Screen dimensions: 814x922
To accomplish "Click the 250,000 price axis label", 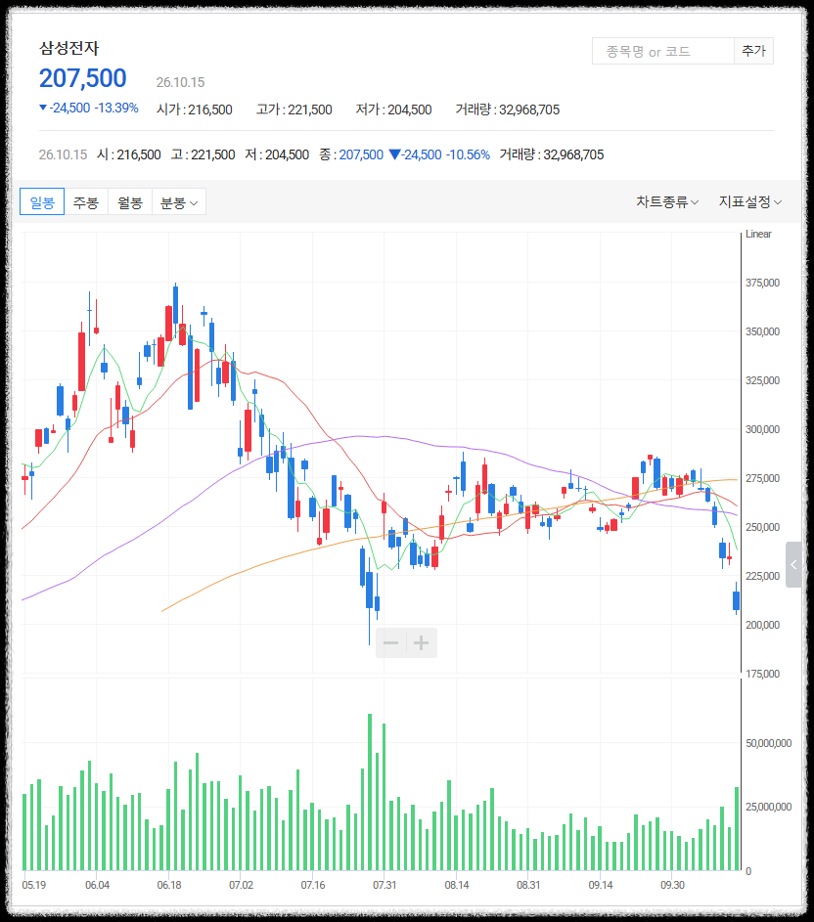I will coord(762,527).
